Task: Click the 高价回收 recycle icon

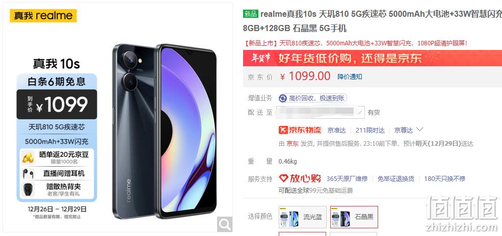Action: [283, 98]
